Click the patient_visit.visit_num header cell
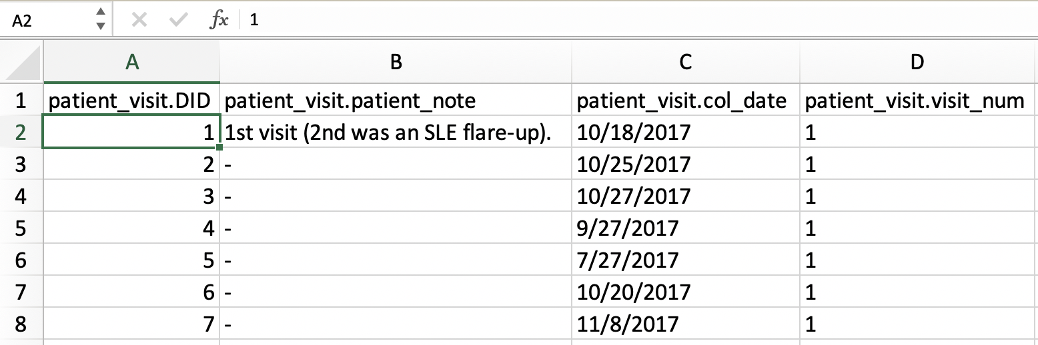Screen dimensions: 1038x345 pos(919,101)
